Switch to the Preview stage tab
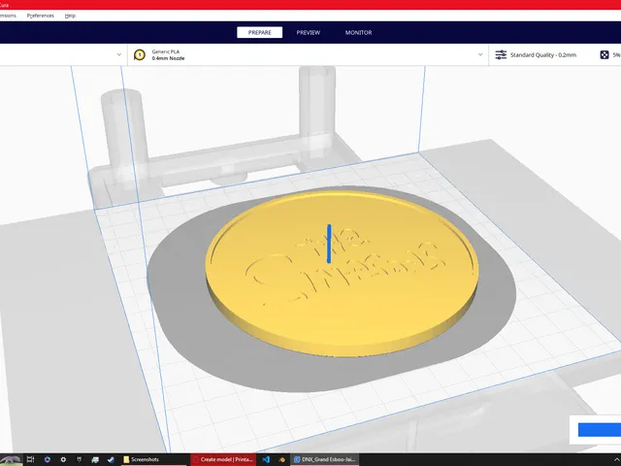The height and width of the screenshot is (466, 621). (309, 32)
